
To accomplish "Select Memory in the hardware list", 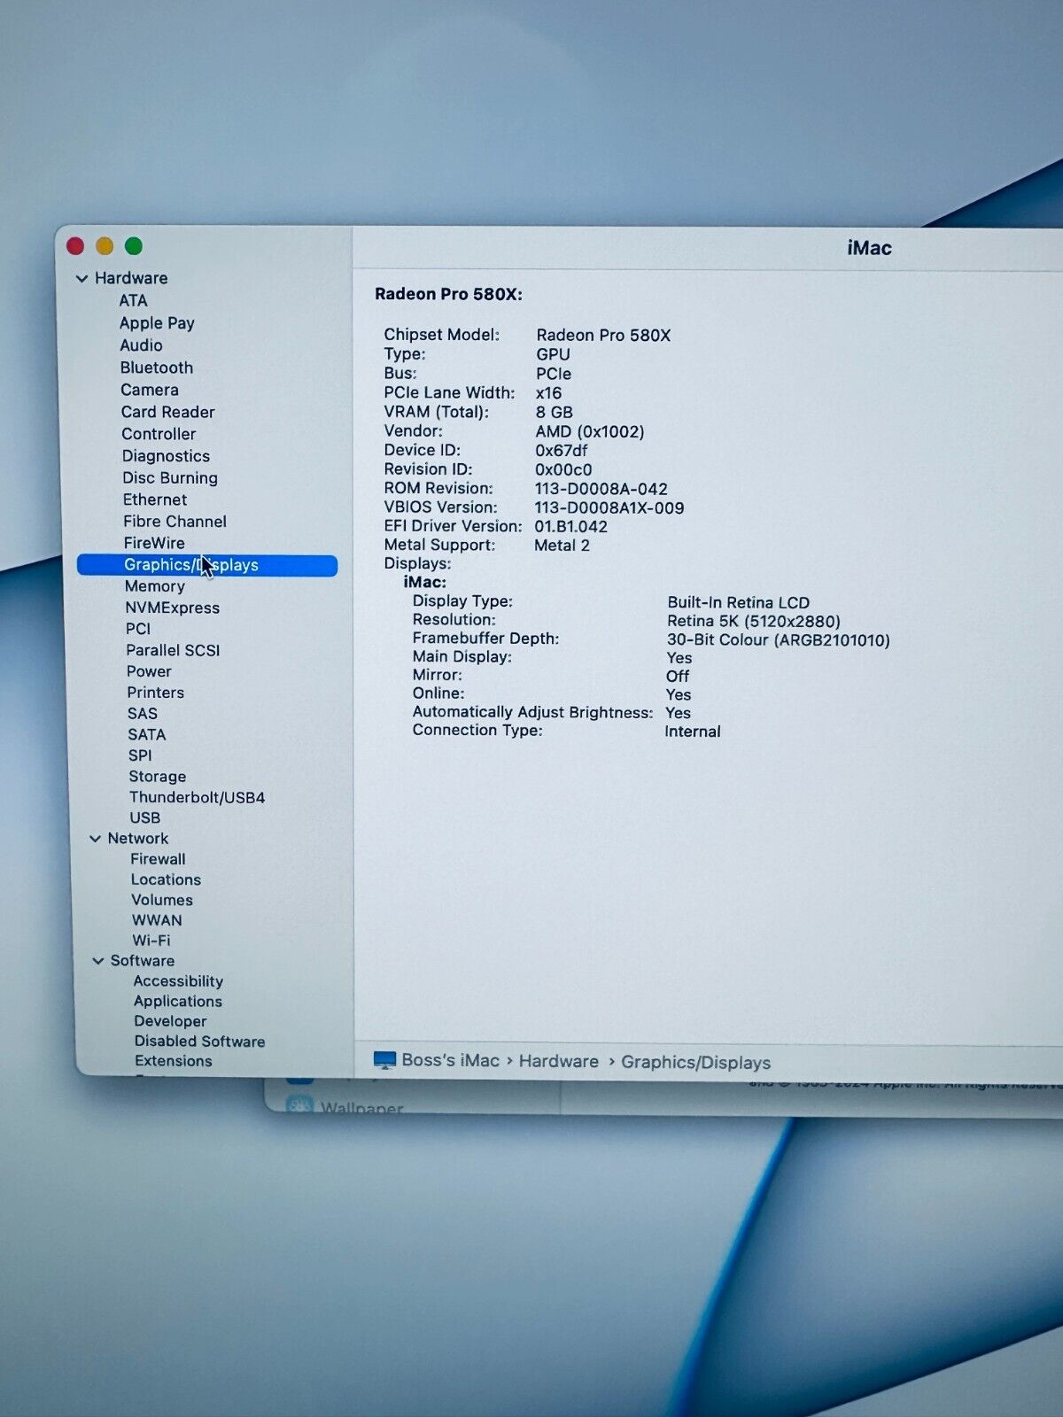I will [x=155, y=586].
